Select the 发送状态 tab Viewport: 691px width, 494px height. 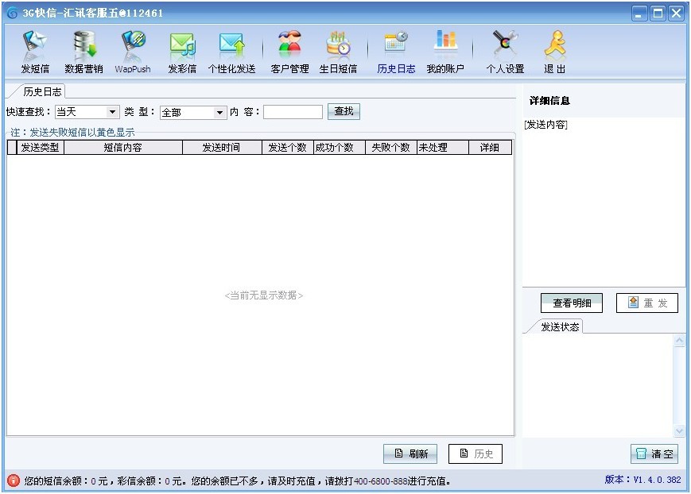[x=560, y=326]
